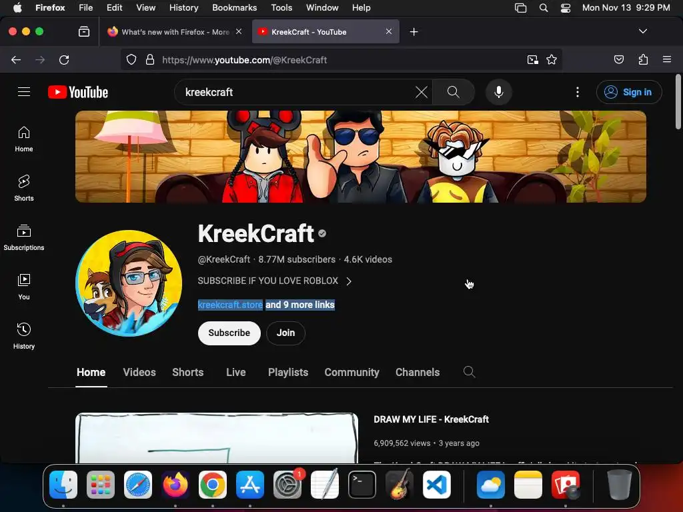Open Firefox tracking protection shield
The height and width of the screenshot is (512, 683).
pyautogui.click(x=131, y=59)
